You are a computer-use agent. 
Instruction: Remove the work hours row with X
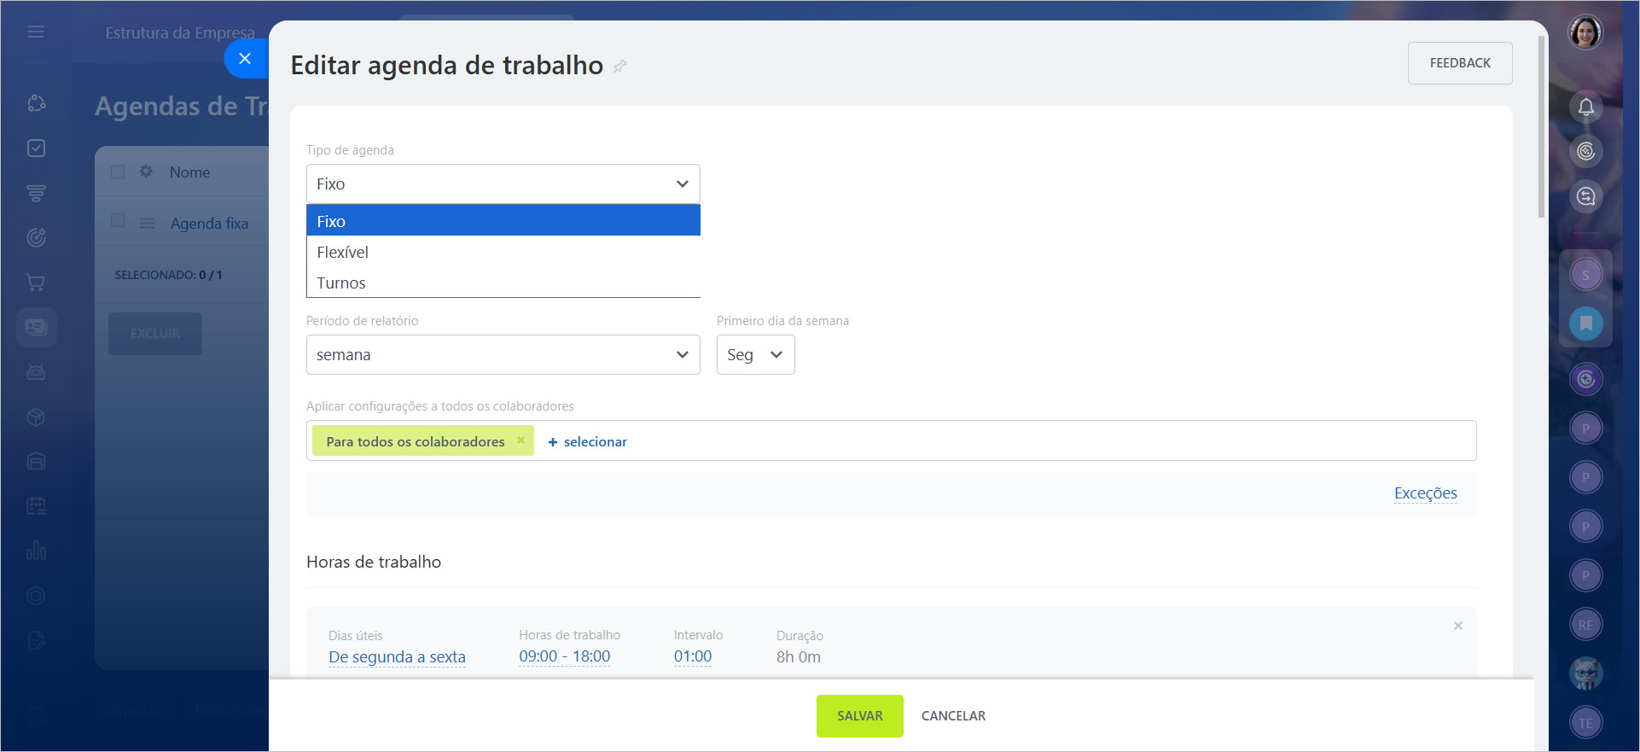[1458, 626]
